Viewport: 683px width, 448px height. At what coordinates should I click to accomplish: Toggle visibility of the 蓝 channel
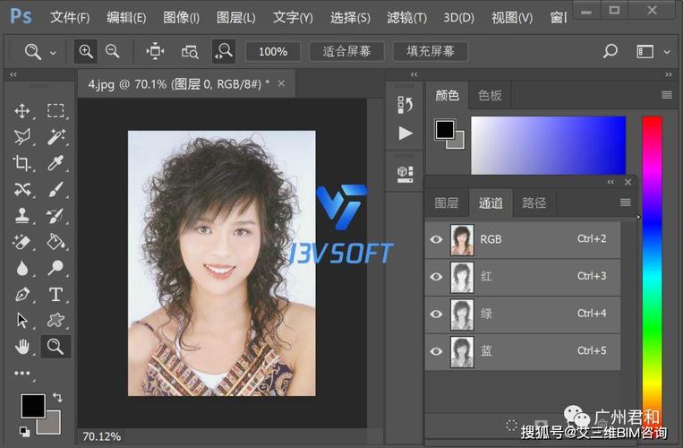tap(436, 351)
